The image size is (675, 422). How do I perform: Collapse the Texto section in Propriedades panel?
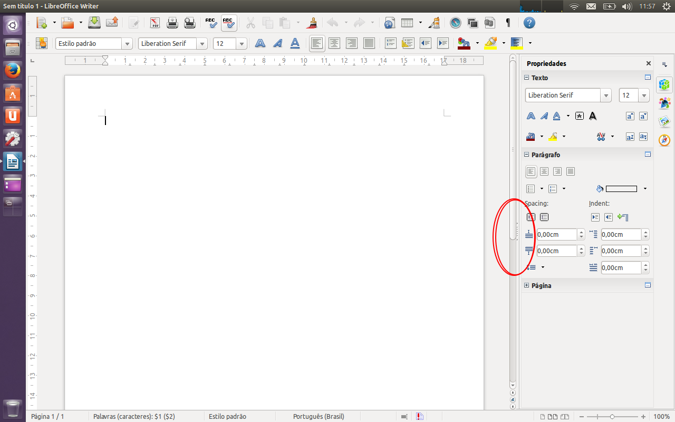pos(526,78)
